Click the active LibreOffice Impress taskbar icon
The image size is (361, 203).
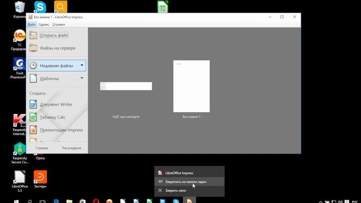pos(190,201)
